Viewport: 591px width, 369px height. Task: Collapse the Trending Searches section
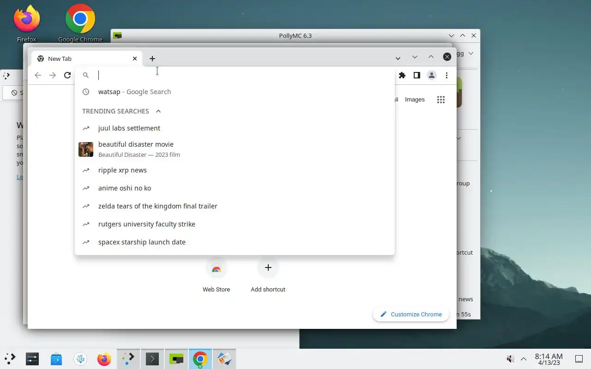point(158,111)
